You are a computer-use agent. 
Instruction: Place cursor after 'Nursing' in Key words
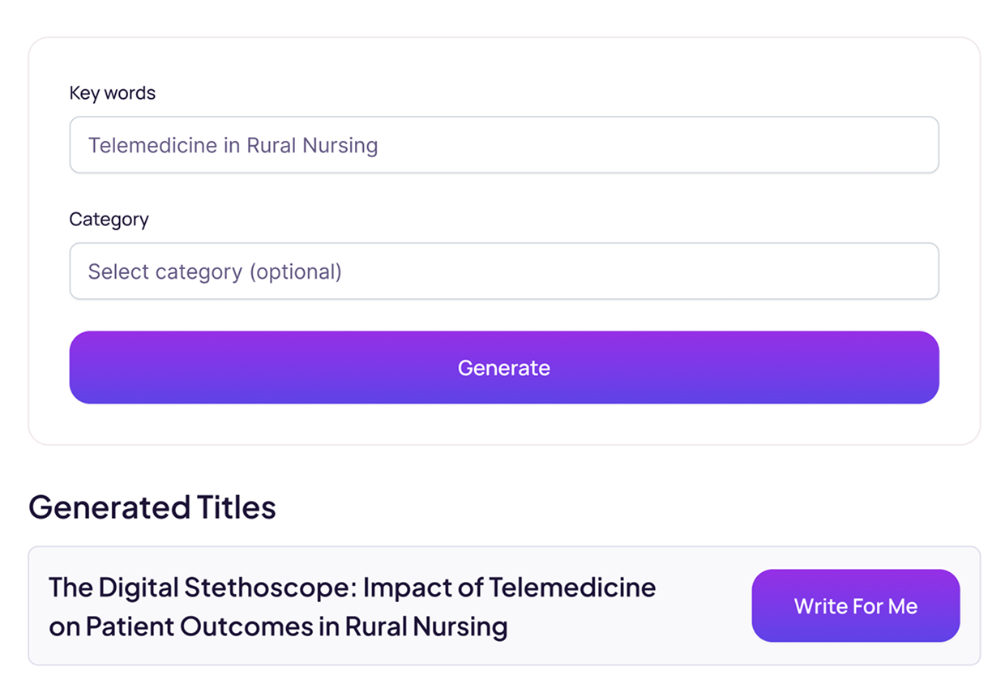(x=379, y=146)
